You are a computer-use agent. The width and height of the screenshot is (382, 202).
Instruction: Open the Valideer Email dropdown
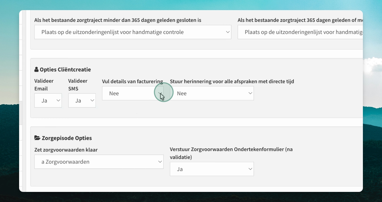(48, 100)
